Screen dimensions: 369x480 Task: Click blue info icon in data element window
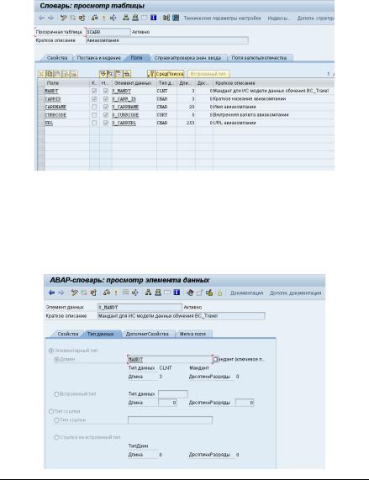coord(177,293)
